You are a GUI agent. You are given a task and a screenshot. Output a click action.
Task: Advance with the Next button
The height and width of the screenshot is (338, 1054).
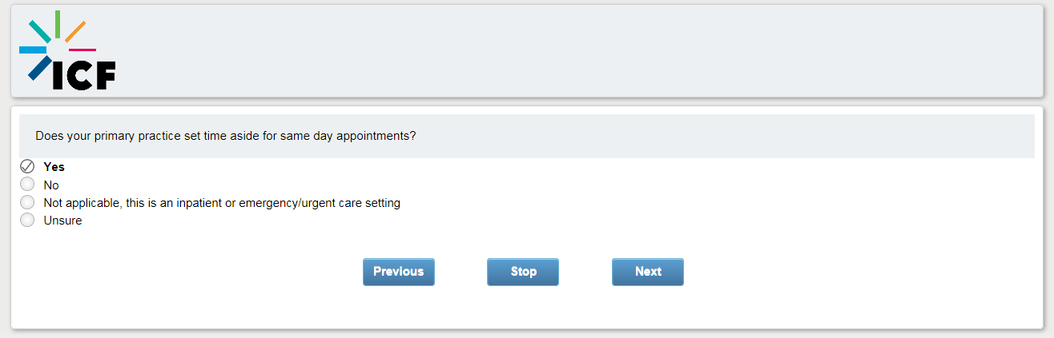(x=647, y=272)
